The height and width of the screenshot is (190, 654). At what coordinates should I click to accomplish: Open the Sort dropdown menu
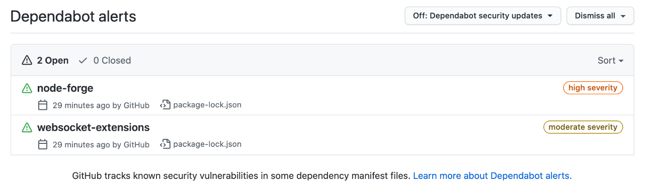tap(610, 61)
